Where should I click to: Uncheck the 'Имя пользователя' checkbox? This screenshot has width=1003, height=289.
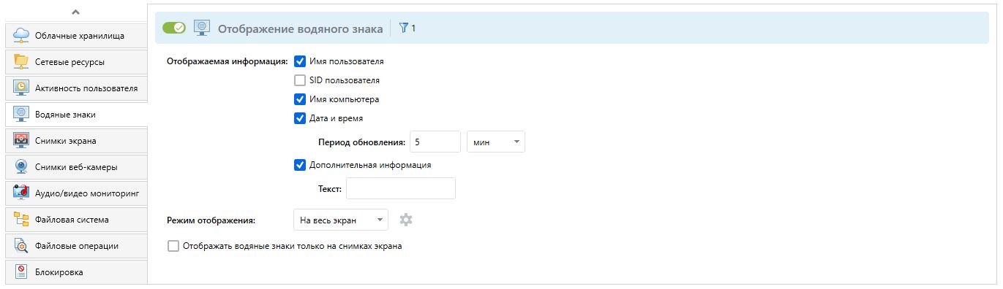[299, 61]
